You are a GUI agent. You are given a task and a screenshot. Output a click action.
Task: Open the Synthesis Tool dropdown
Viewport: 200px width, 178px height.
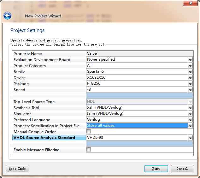click(190, 107)
